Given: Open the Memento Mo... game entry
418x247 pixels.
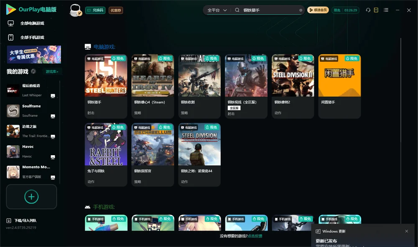Looking at the screenshot, I should 31,172.
